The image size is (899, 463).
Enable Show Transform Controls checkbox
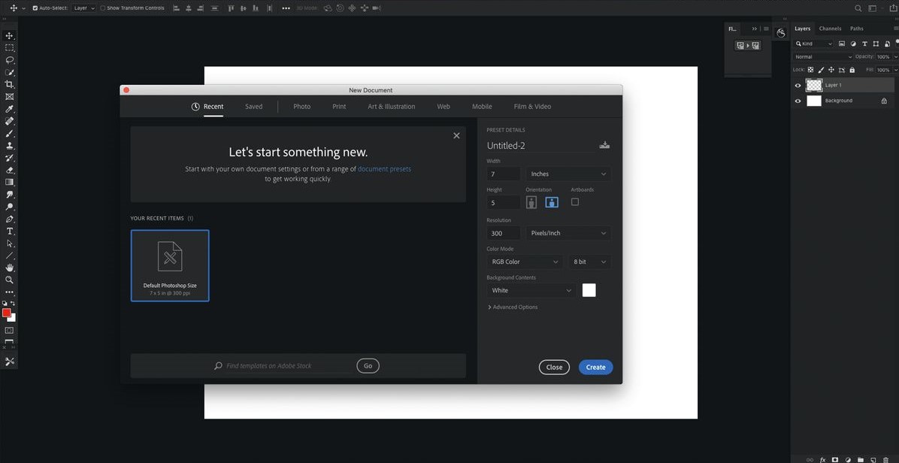(103, 8)
